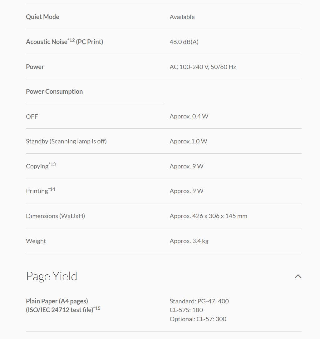The width and height of the screenshot is (320, 339).
Task: Open footnote *13 next to Copying
Action: (x=52, y=164)
